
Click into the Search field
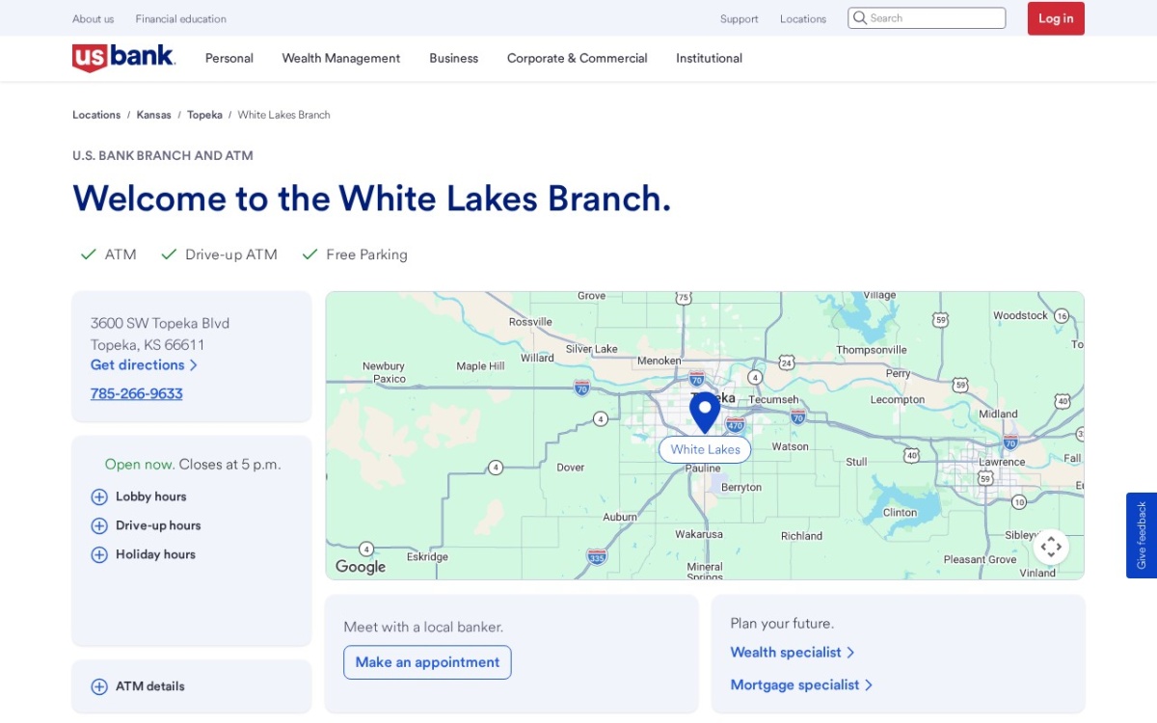pos(927,18)
